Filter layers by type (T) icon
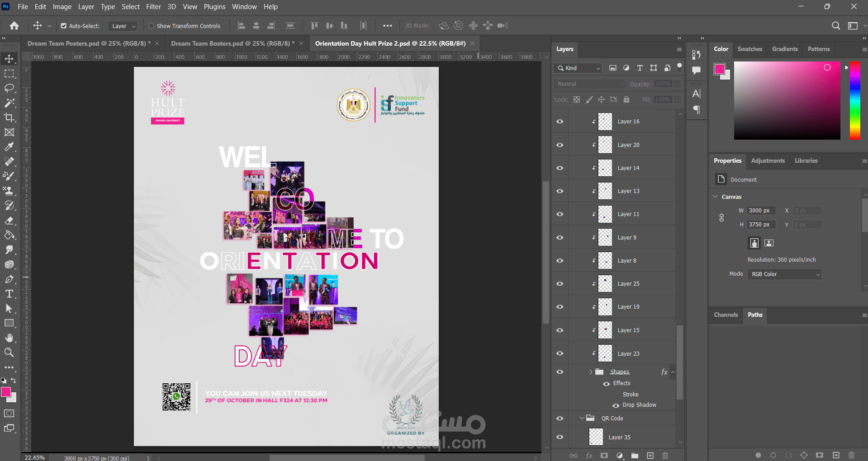This screenshot has height=461, width=868. coord(640,68)
